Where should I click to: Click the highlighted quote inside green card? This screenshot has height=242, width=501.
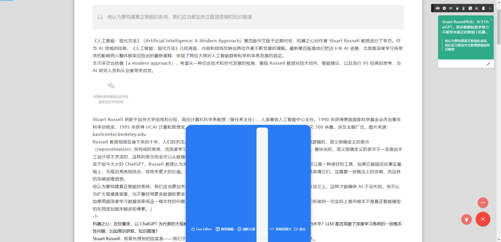pyautogui.click(x=467, y=45)
